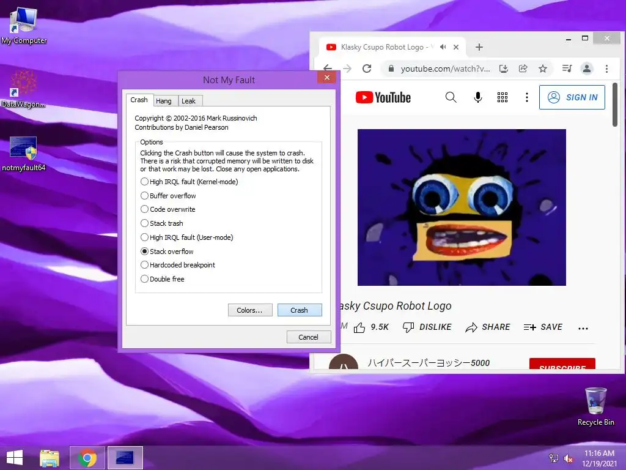Go forward in Chrome
626x470 pixels.
pyautogui.click(x=347, y=69)
